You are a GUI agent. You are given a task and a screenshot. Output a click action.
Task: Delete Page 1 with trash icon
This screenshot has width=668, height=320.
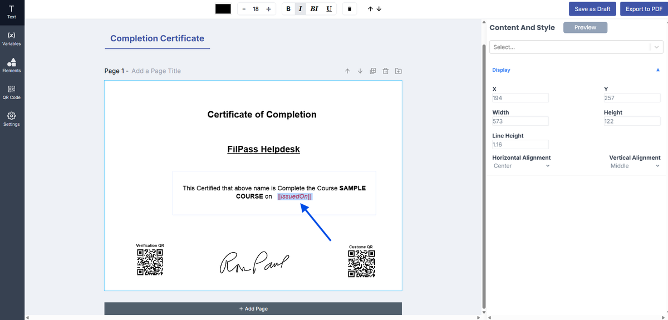tap(386, 71)
